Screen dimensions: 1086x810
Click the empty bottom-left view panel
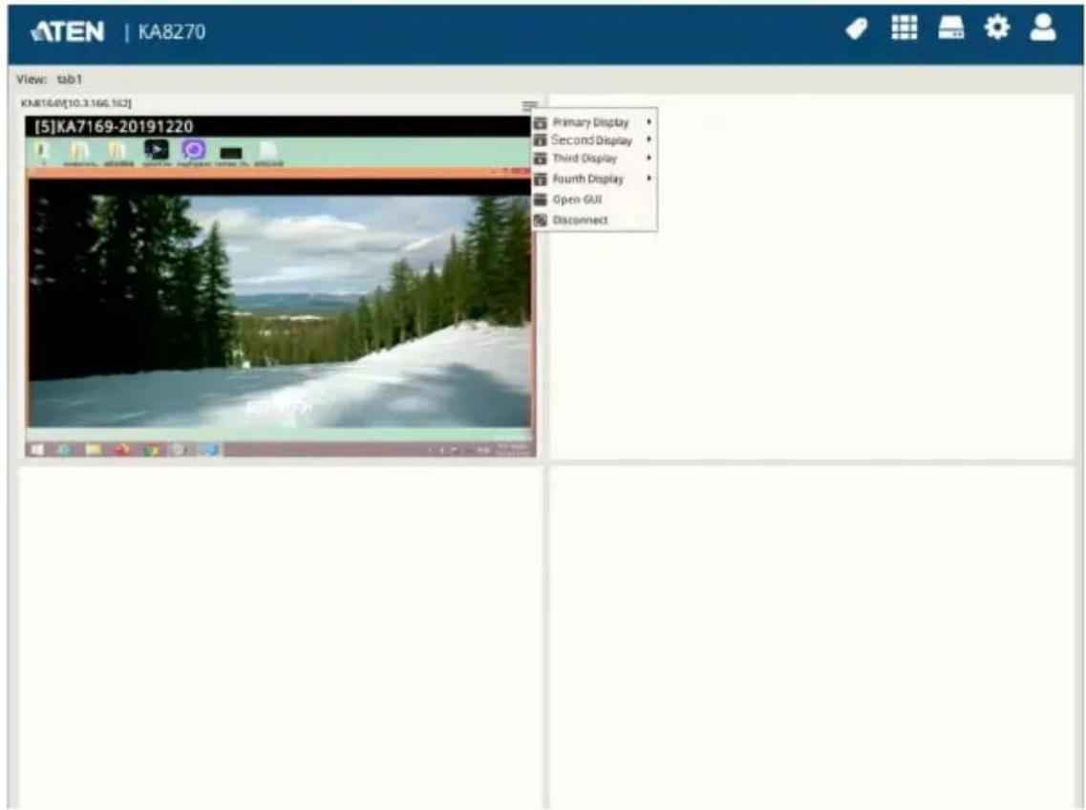pyautogui.click(x=280, y=637)
